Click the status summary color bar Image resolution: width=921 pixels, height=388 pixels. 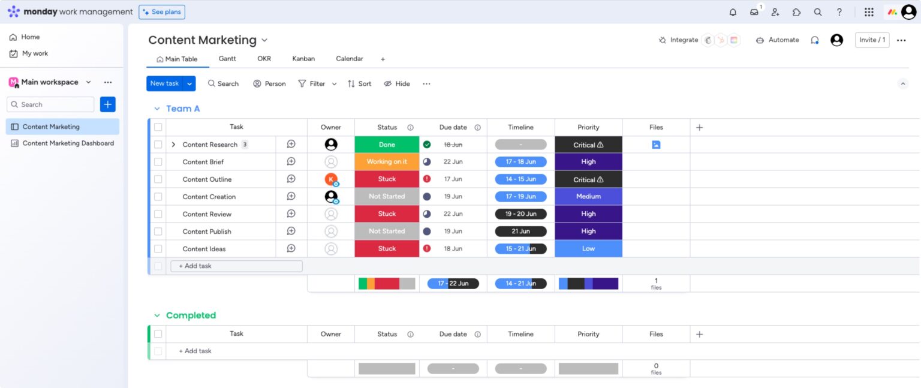[386, 282]
